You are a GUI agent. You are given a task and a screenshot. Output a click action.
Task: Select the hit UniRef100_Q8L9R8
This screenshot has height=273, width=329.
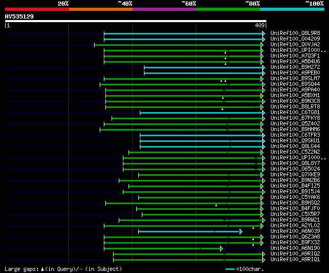295,33
